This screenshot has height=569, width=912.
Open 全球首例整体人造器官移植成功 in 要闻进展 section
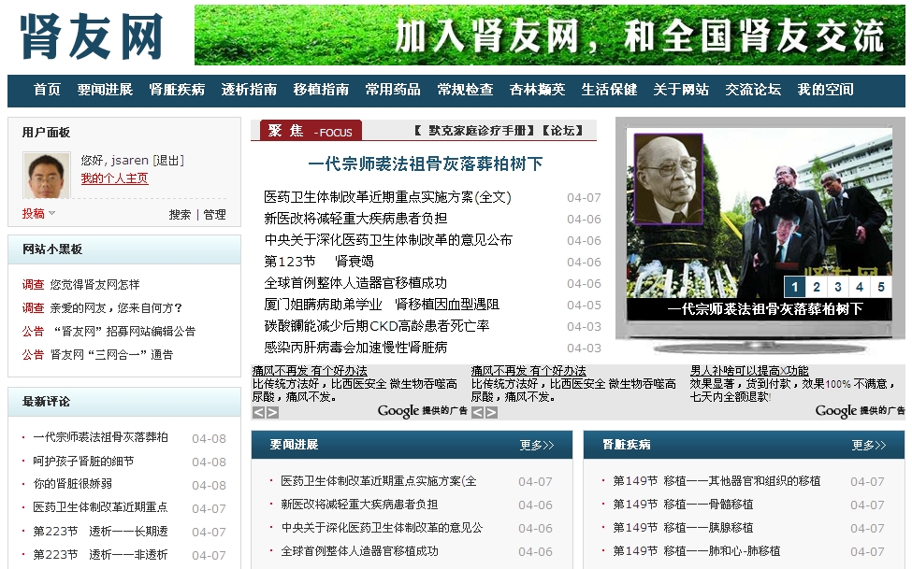coord(359,551)
